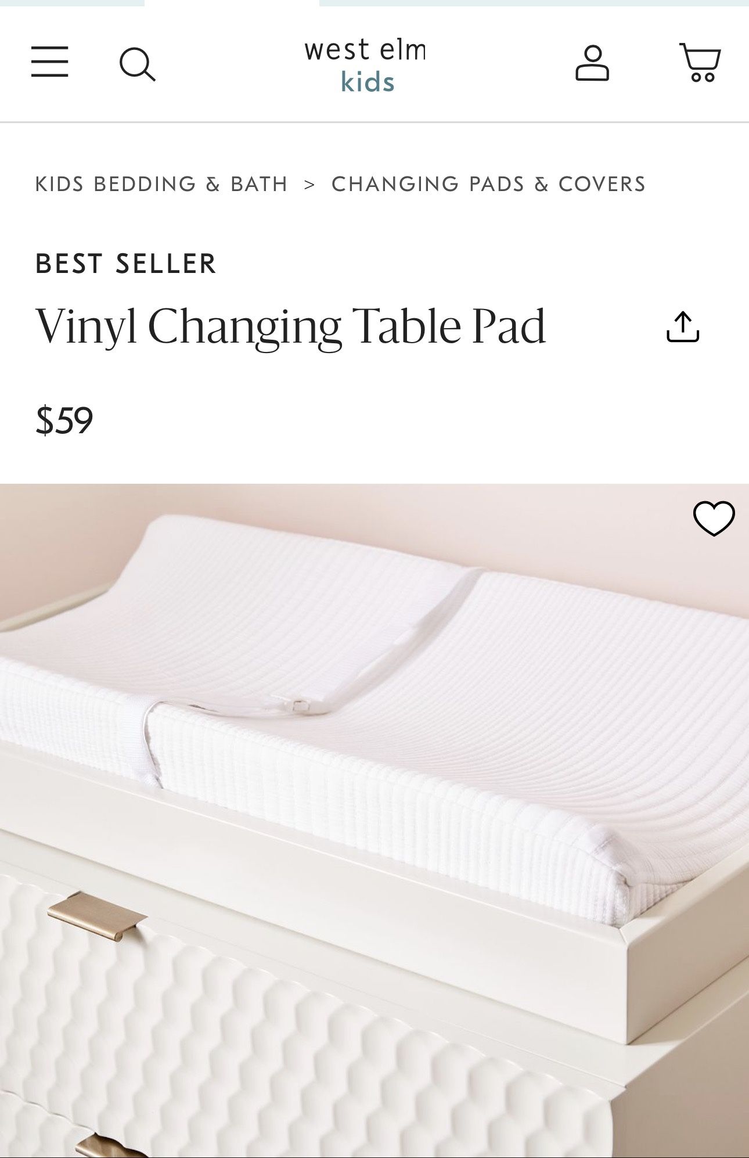
Task: Switch to the right brand tab strip
Action: pos(534,3)
